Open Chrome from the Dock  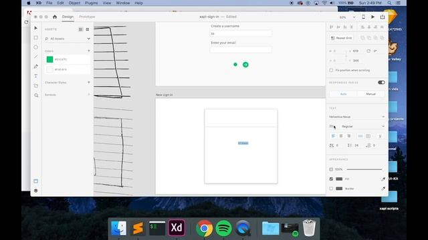204,228
